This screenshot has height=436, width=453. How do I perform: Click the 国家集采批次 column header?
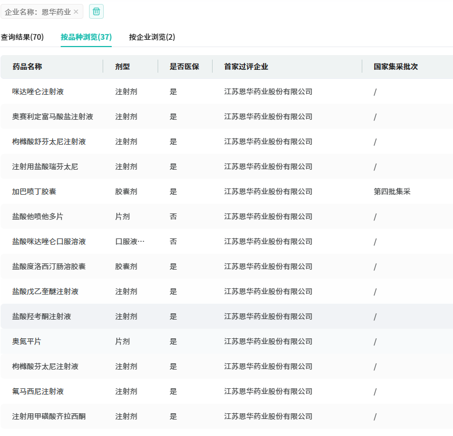coord(396,66)
